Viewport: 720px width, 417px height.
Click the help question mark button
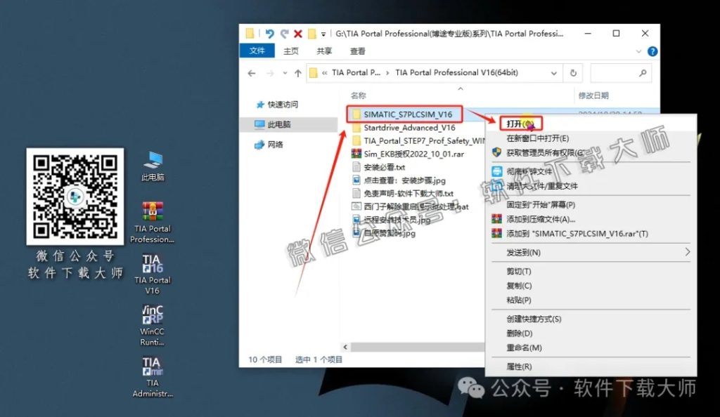(x=653, y=51)
